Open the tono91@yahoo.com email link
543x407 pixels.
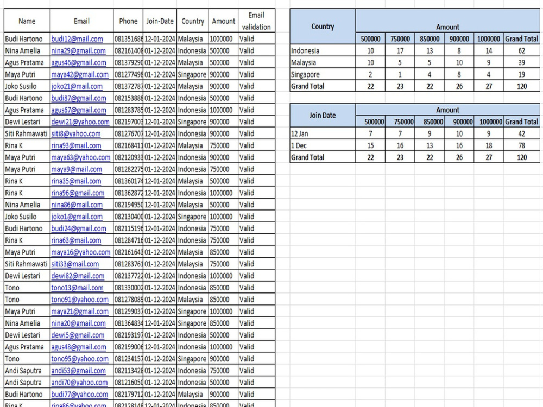[x=80, y=300]
